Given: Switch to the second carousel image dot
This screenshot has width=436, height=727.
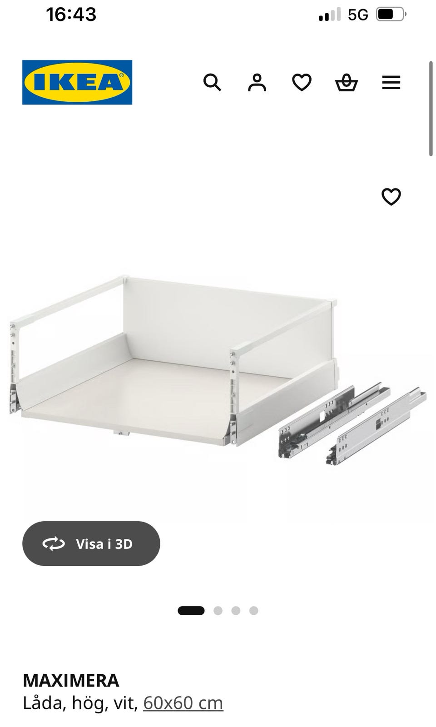Looking at the screenshot, I should pyautogui.click(x=218, y=611).
